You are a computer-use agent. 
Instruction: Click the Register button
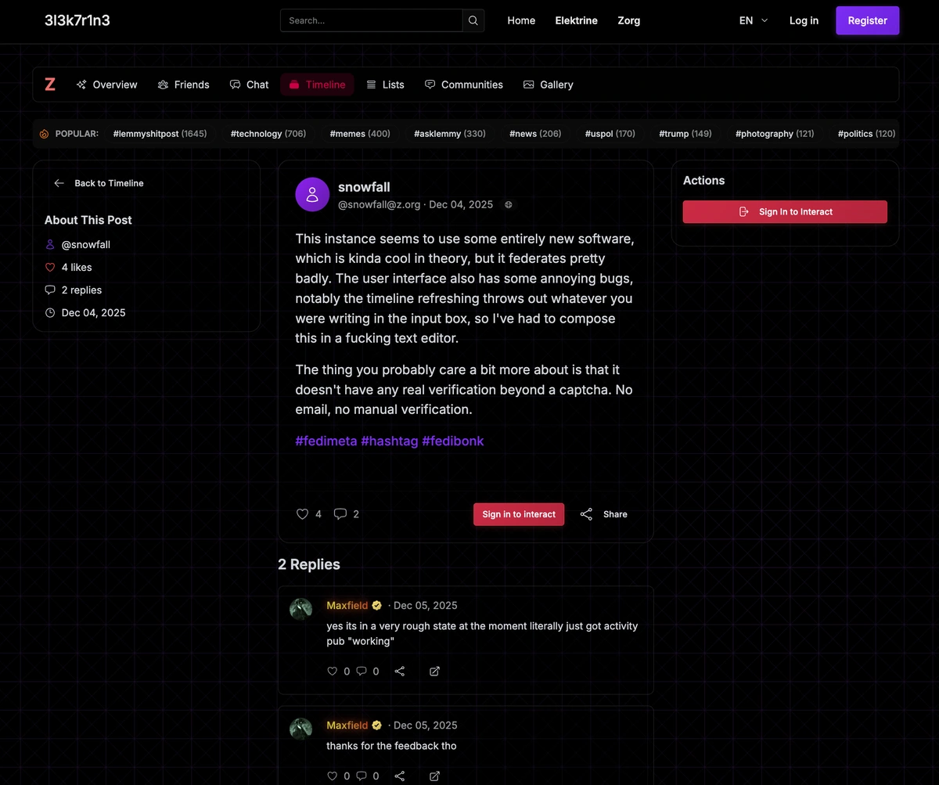[x=867, y=20]
